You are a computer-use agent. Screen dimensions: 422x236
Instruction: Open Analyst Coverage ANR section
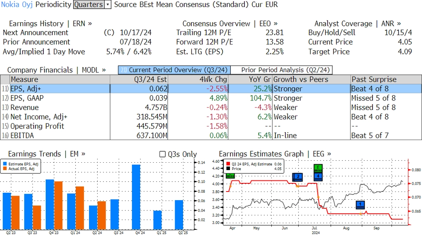click(x=357, y=23)
